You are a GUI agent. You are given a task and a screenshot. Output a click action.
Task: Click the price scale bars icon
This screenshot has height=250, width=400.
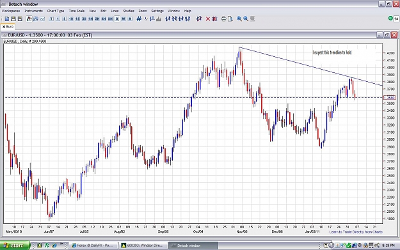pos(152,19)
